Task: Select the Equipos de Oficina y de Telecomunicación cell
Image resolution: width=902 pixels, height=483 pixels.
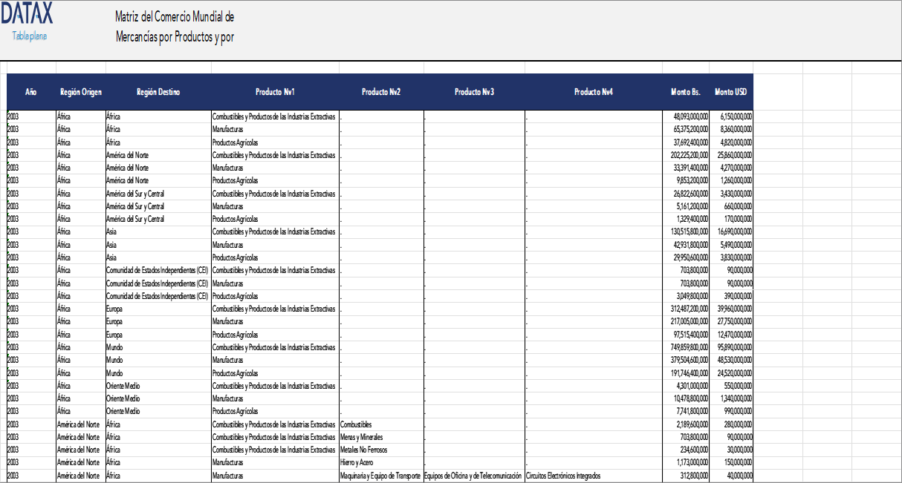Action: coord(472,474)
